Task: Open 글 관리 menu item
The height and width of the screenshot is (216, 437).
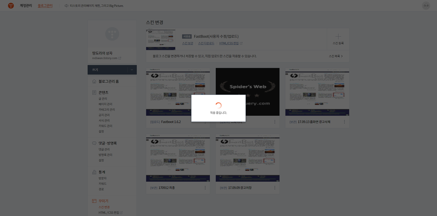Action: (x=103, y=99)
